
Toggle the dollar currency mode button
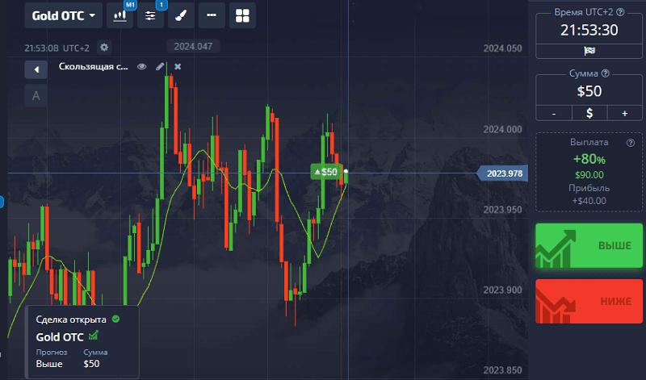point(589,113)
